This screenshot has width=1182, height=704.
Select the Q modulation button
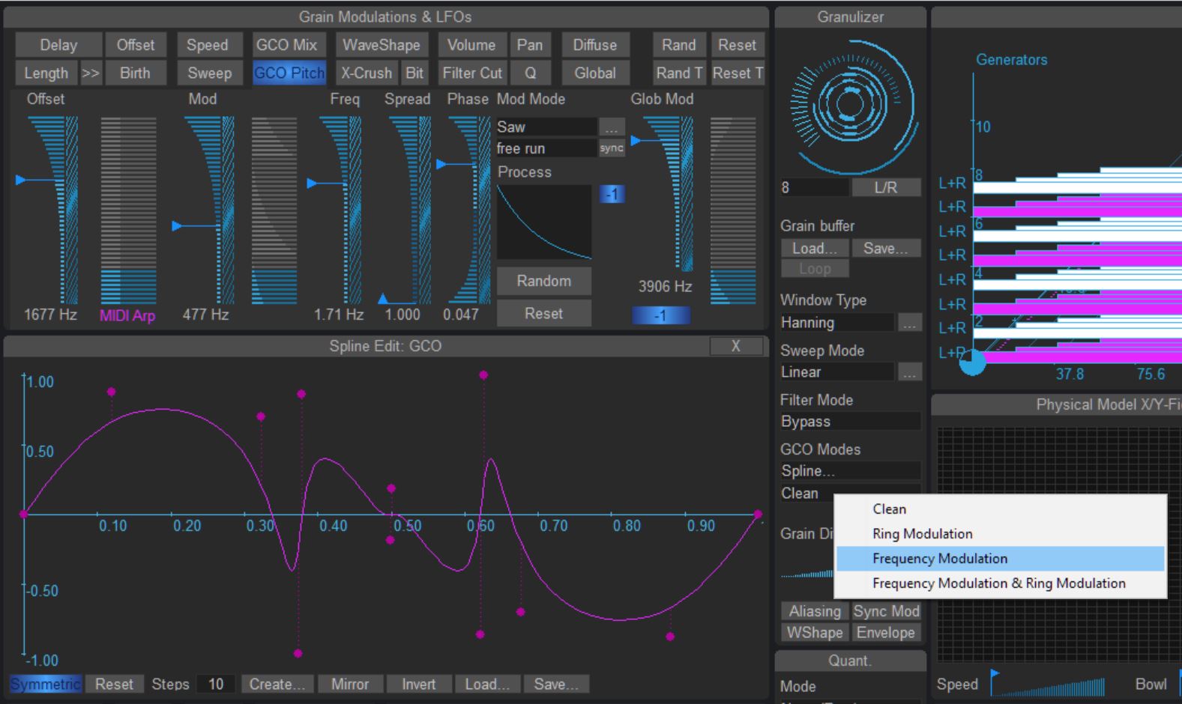point(531,73)
